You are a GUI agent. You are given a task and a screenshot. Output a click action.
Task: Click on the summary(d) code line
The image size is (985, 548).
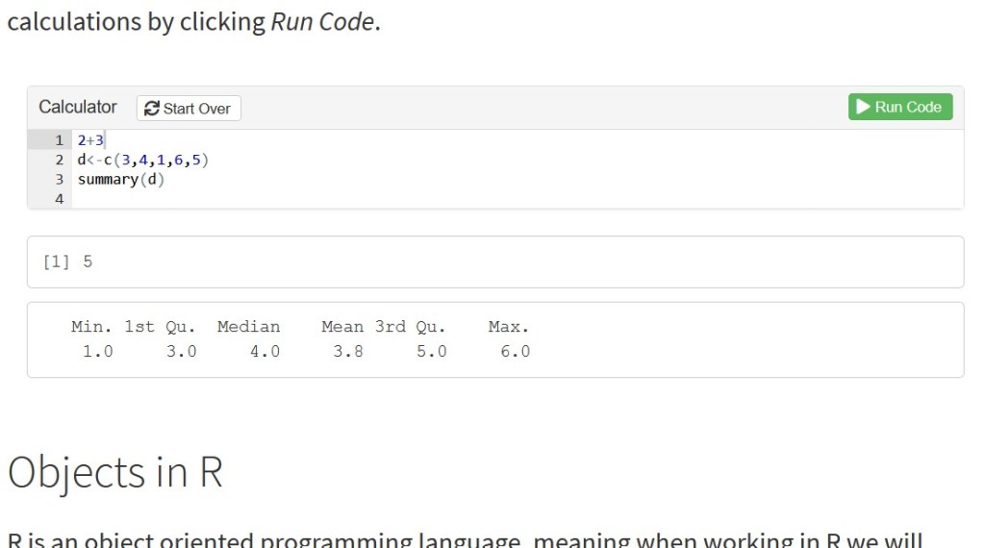(x=121, y=180)
